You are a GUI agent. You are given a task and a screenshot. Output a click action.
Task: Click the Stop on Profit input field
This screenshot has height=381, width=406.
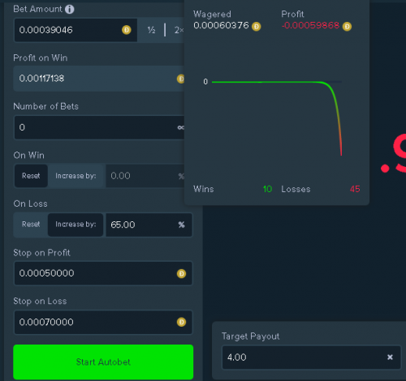103,273
